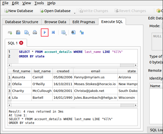Open the Mode combo box
This screenshot has height=134, width=163.
(162, 26)
